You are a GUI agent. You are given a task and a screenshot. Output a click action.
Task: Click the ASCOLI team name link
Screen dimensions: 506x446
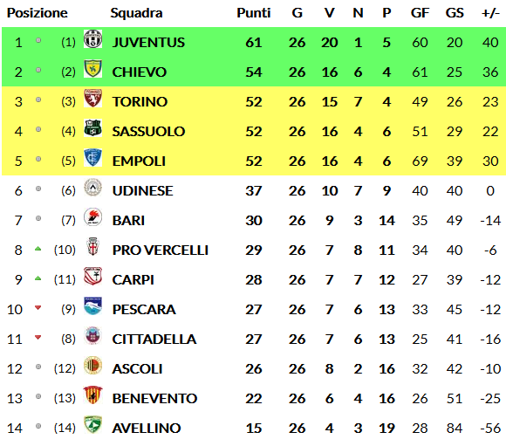pos(137,369)
